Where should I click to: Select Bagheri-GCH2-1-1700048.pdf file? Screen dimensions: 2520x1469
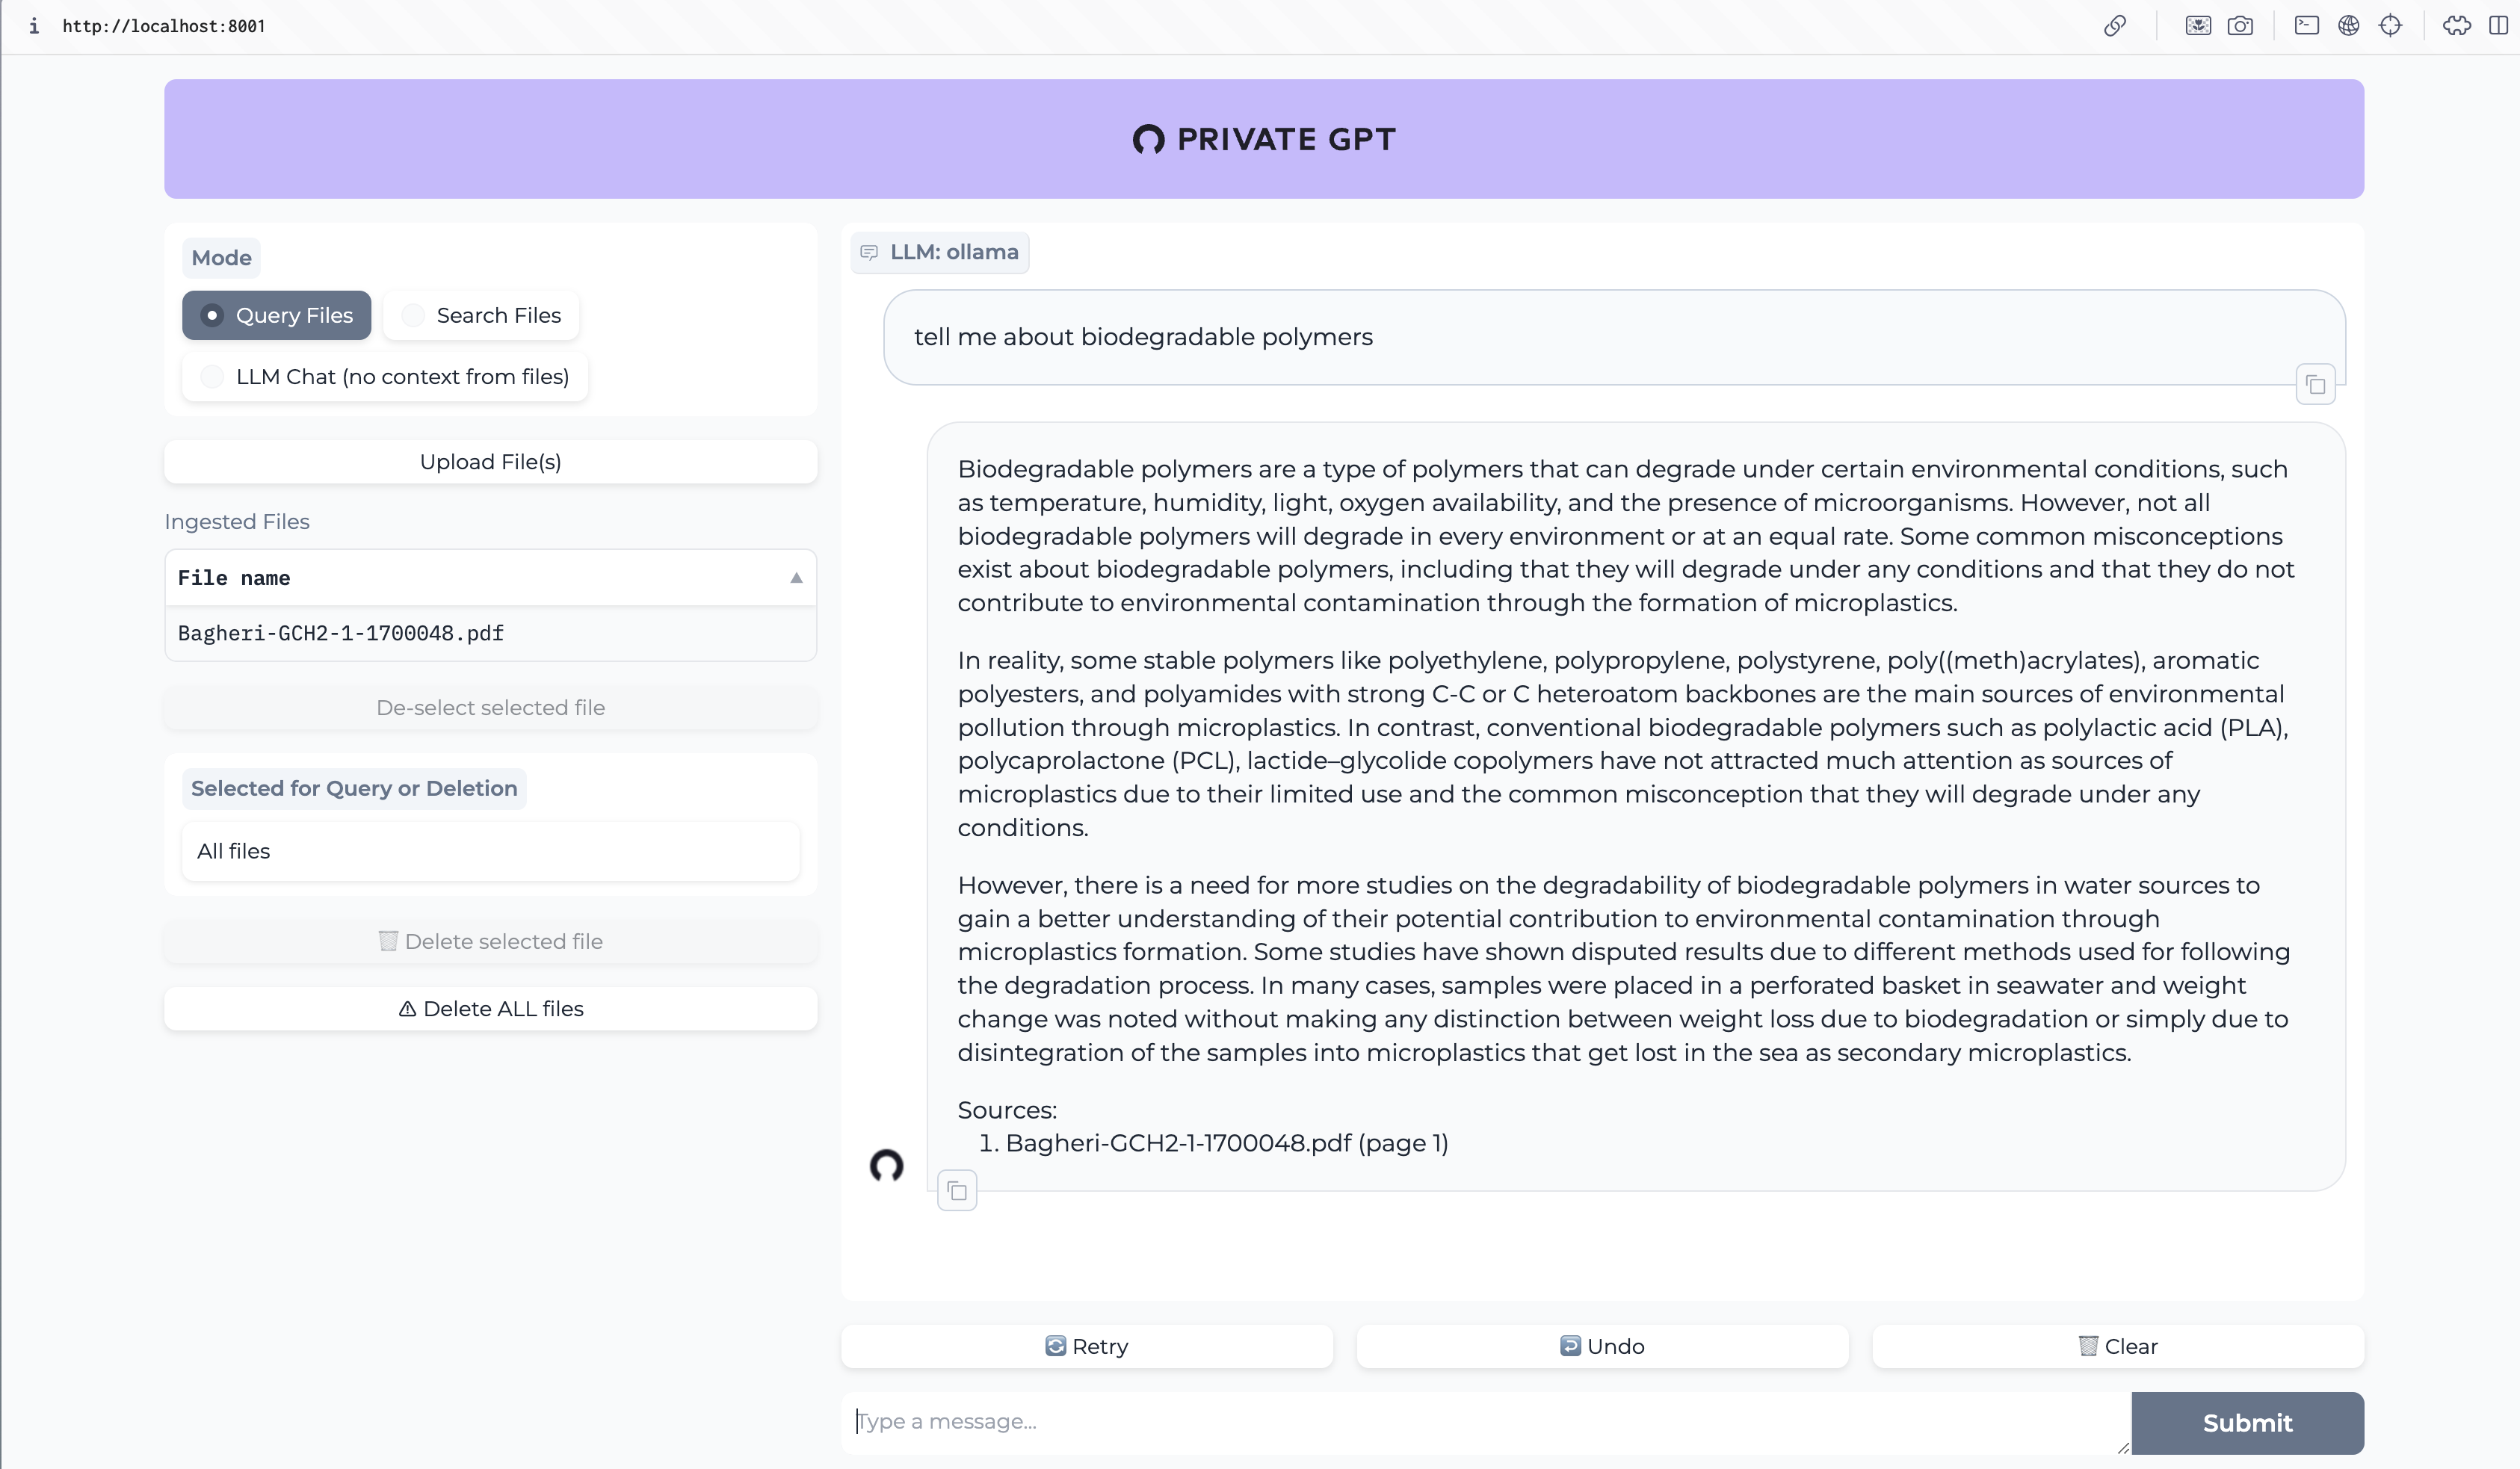[339, 631]
